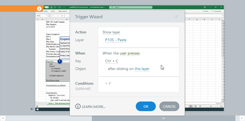This screenshot has height=121, width=245.
Task: Toggle the AutoSave switch in Excel
Action: tap(47, 7)
